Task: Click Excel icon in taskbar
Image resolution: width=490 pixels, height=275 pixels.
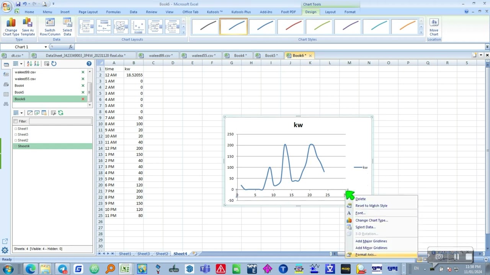Action: (125, 269)
